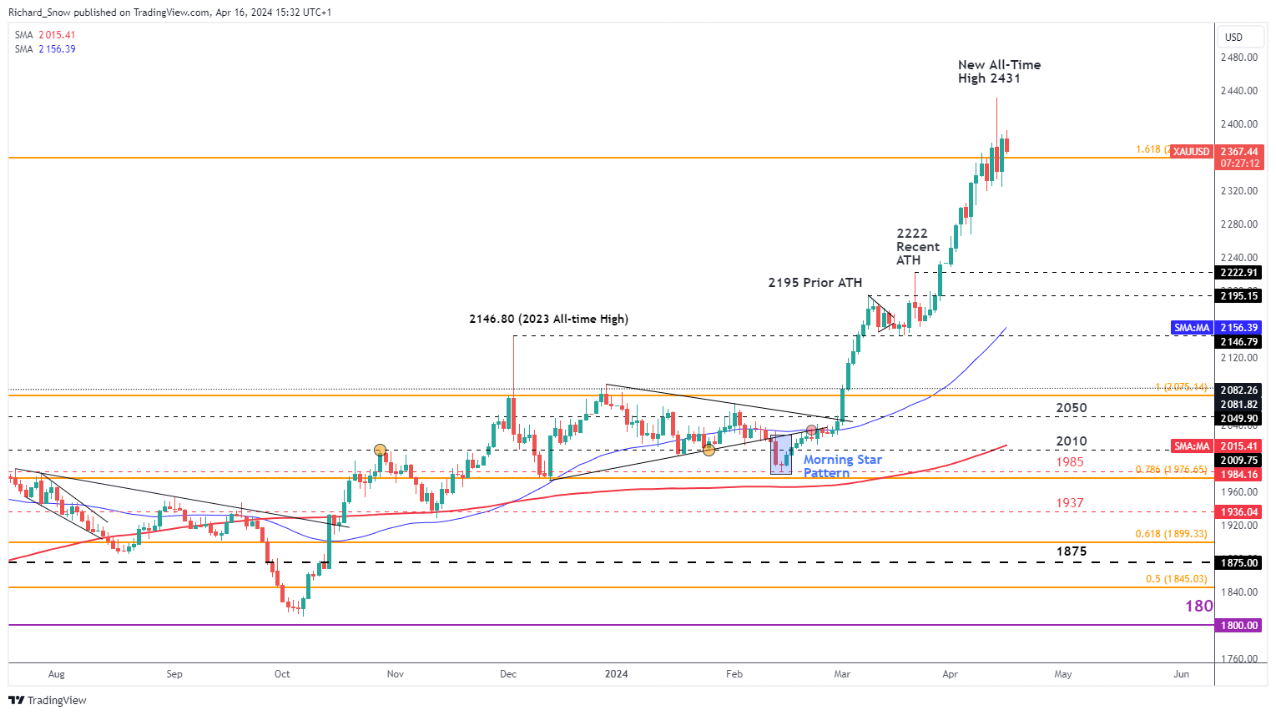Click the Mar label on time axis
Viewport: 1276px width, 715px height.
click(x=842, y=674)
